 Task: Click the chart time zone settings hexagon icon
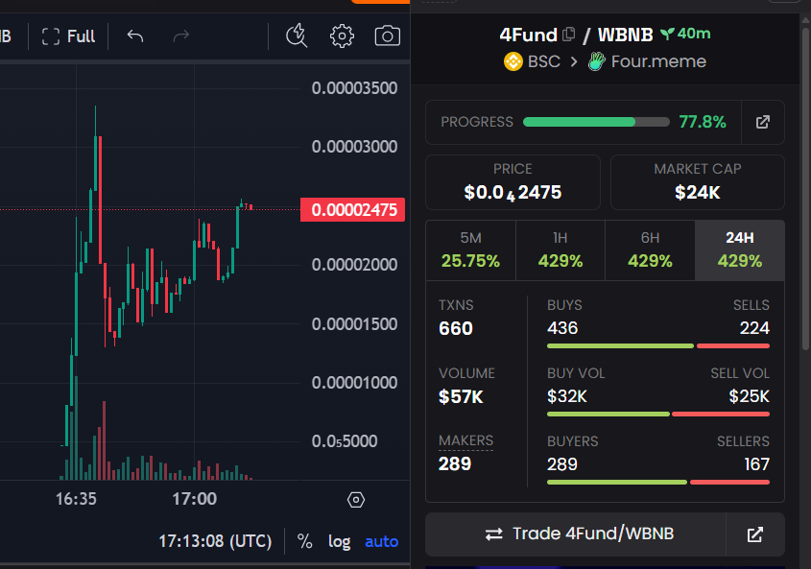[356, 500]
